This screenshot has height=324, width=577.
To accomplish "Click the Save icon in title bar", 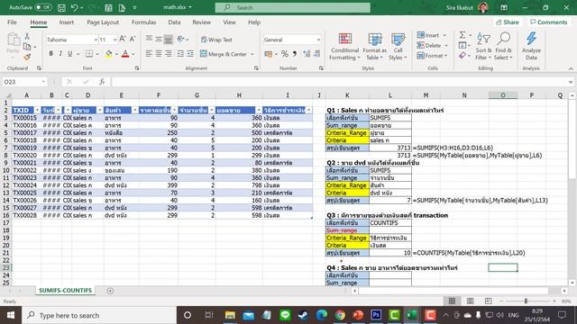I will 61,7.
